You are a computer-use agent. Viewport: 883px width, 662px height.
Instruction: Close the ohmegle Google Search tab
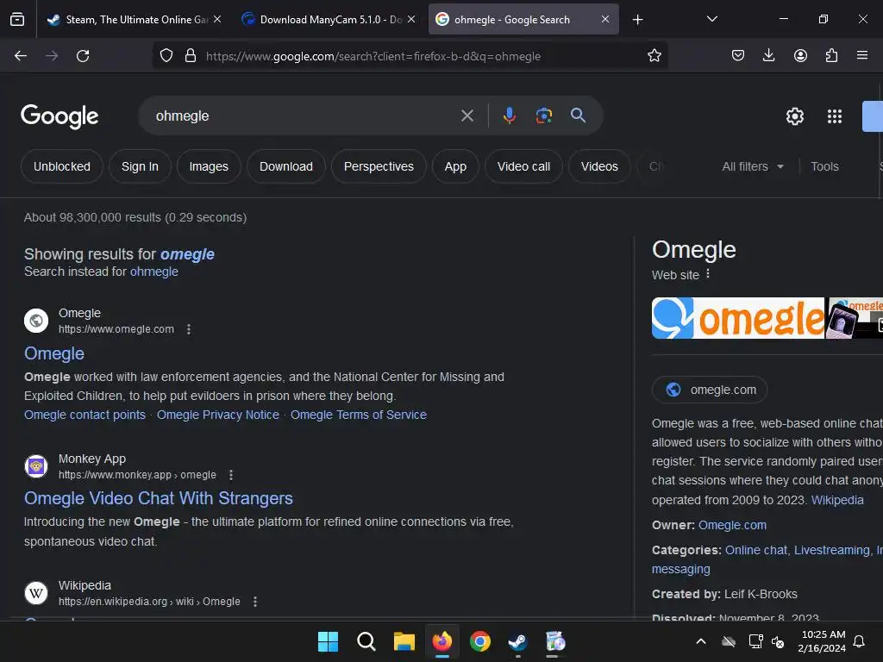(x=604, y=19)
